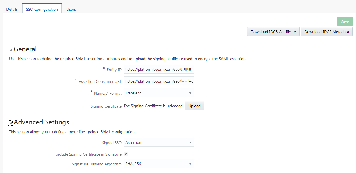Open the NameID Format selector showing Transient

[159, 93]
